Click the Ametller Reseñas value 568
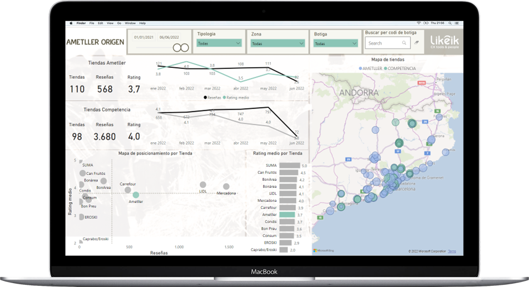 tap(105, 89)
